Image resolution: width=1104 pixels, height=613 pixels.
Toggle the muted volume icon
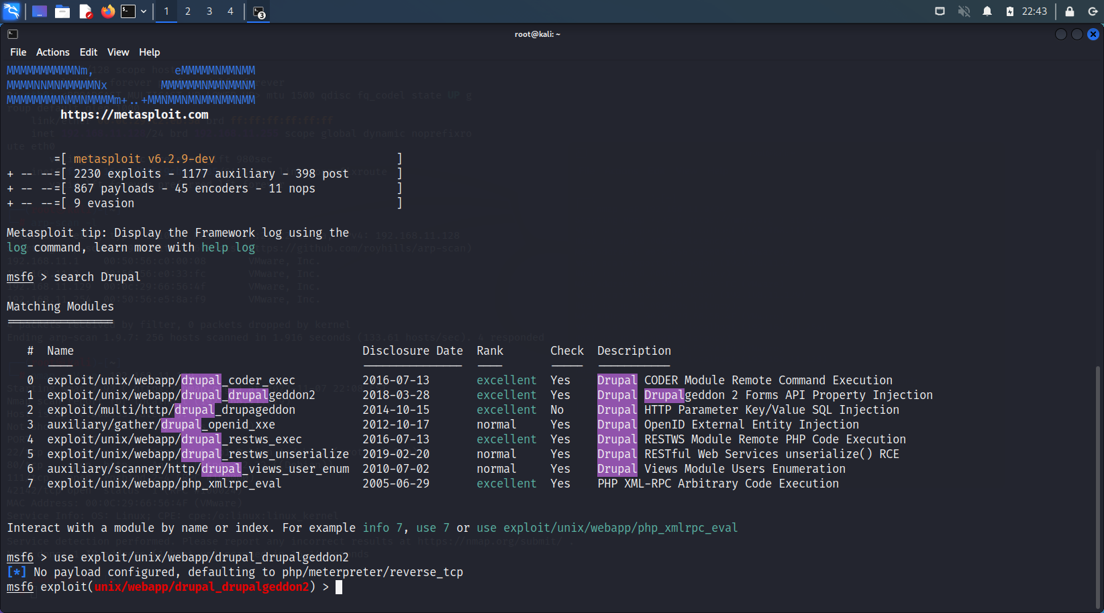tap(964, 11)
